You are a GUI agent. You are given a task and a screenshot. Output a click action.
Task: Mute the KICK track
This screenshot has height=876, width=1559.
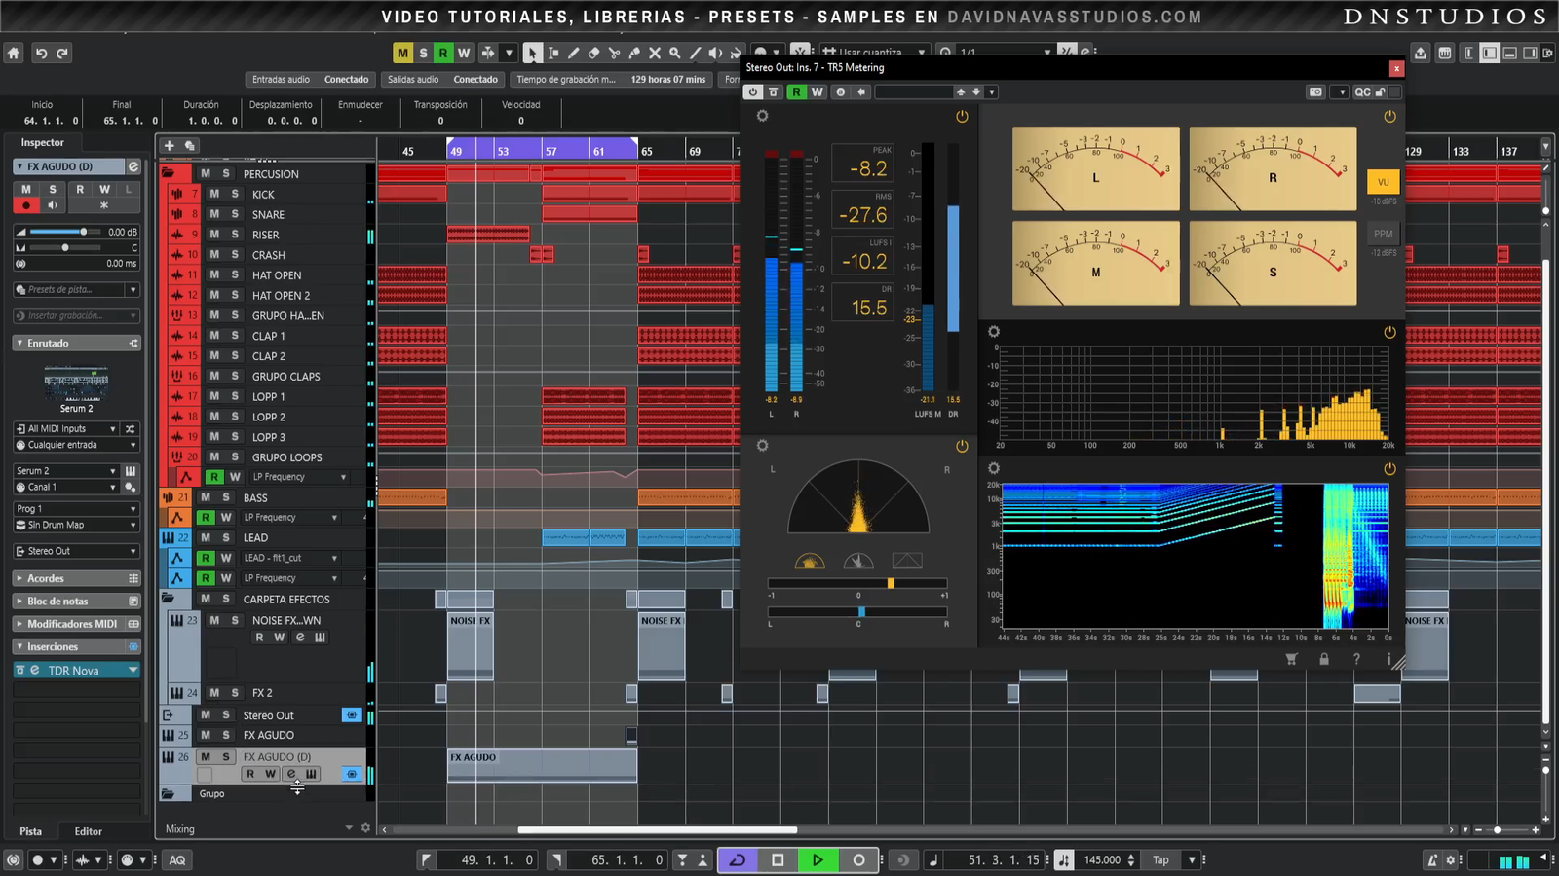pos(214,194)
